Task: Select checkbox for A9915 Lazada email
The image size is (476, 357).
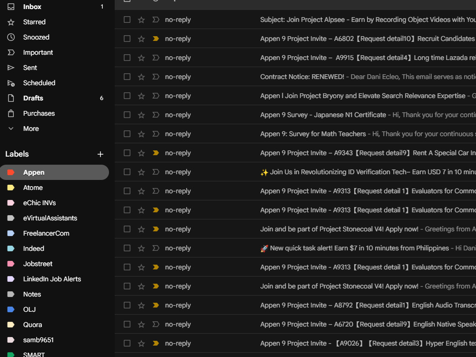Action: [127, 58]
